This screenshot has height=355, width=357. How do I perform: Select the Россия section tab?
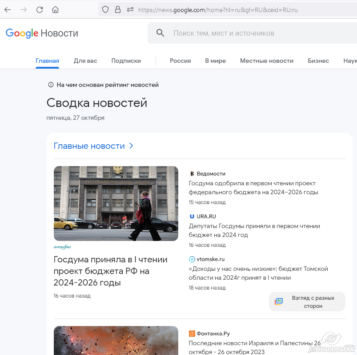181,61
